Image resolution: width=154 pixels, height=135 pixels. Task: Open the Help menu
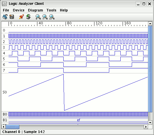(64, 10)
